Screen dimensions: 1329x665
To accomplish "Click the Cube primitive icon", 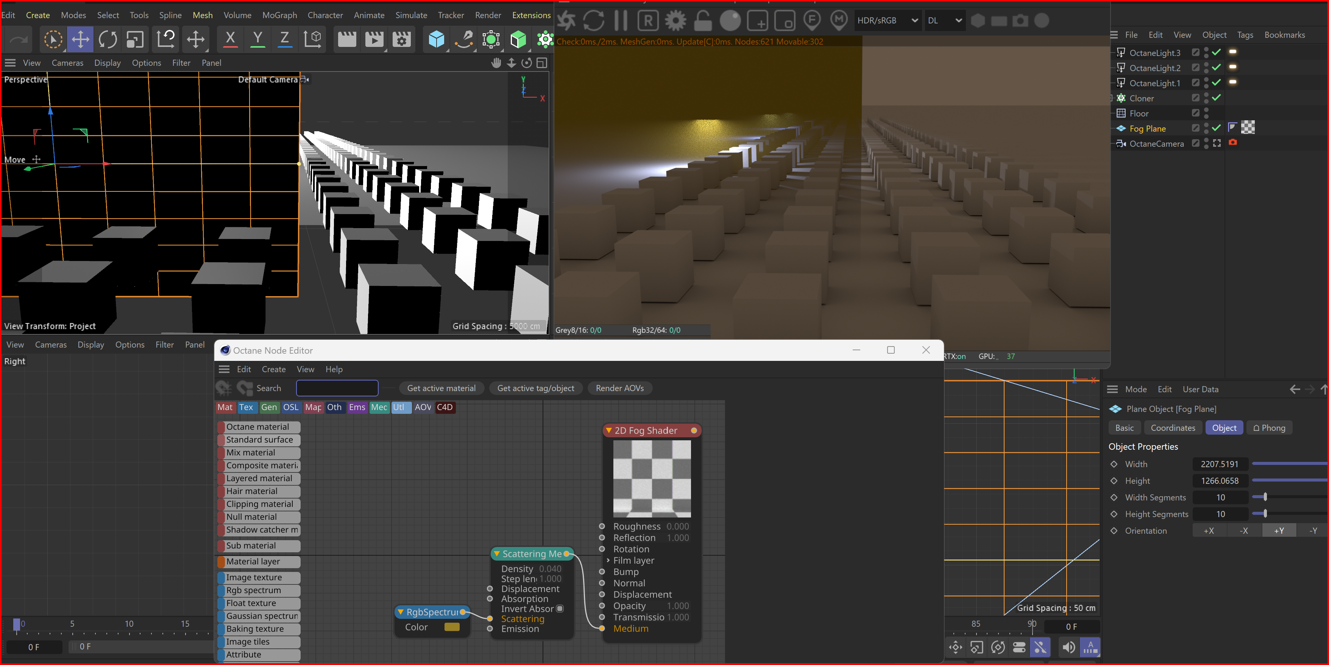I will point(437,39).
